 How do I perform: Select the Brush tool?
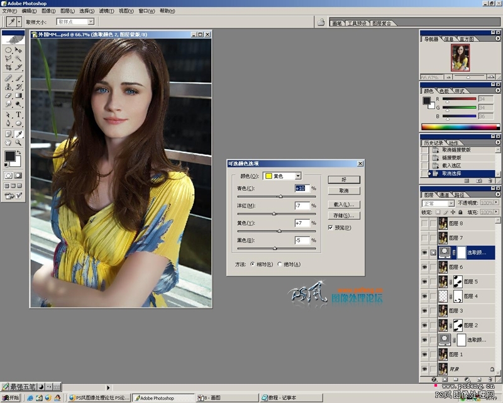(x=19, y=78)
